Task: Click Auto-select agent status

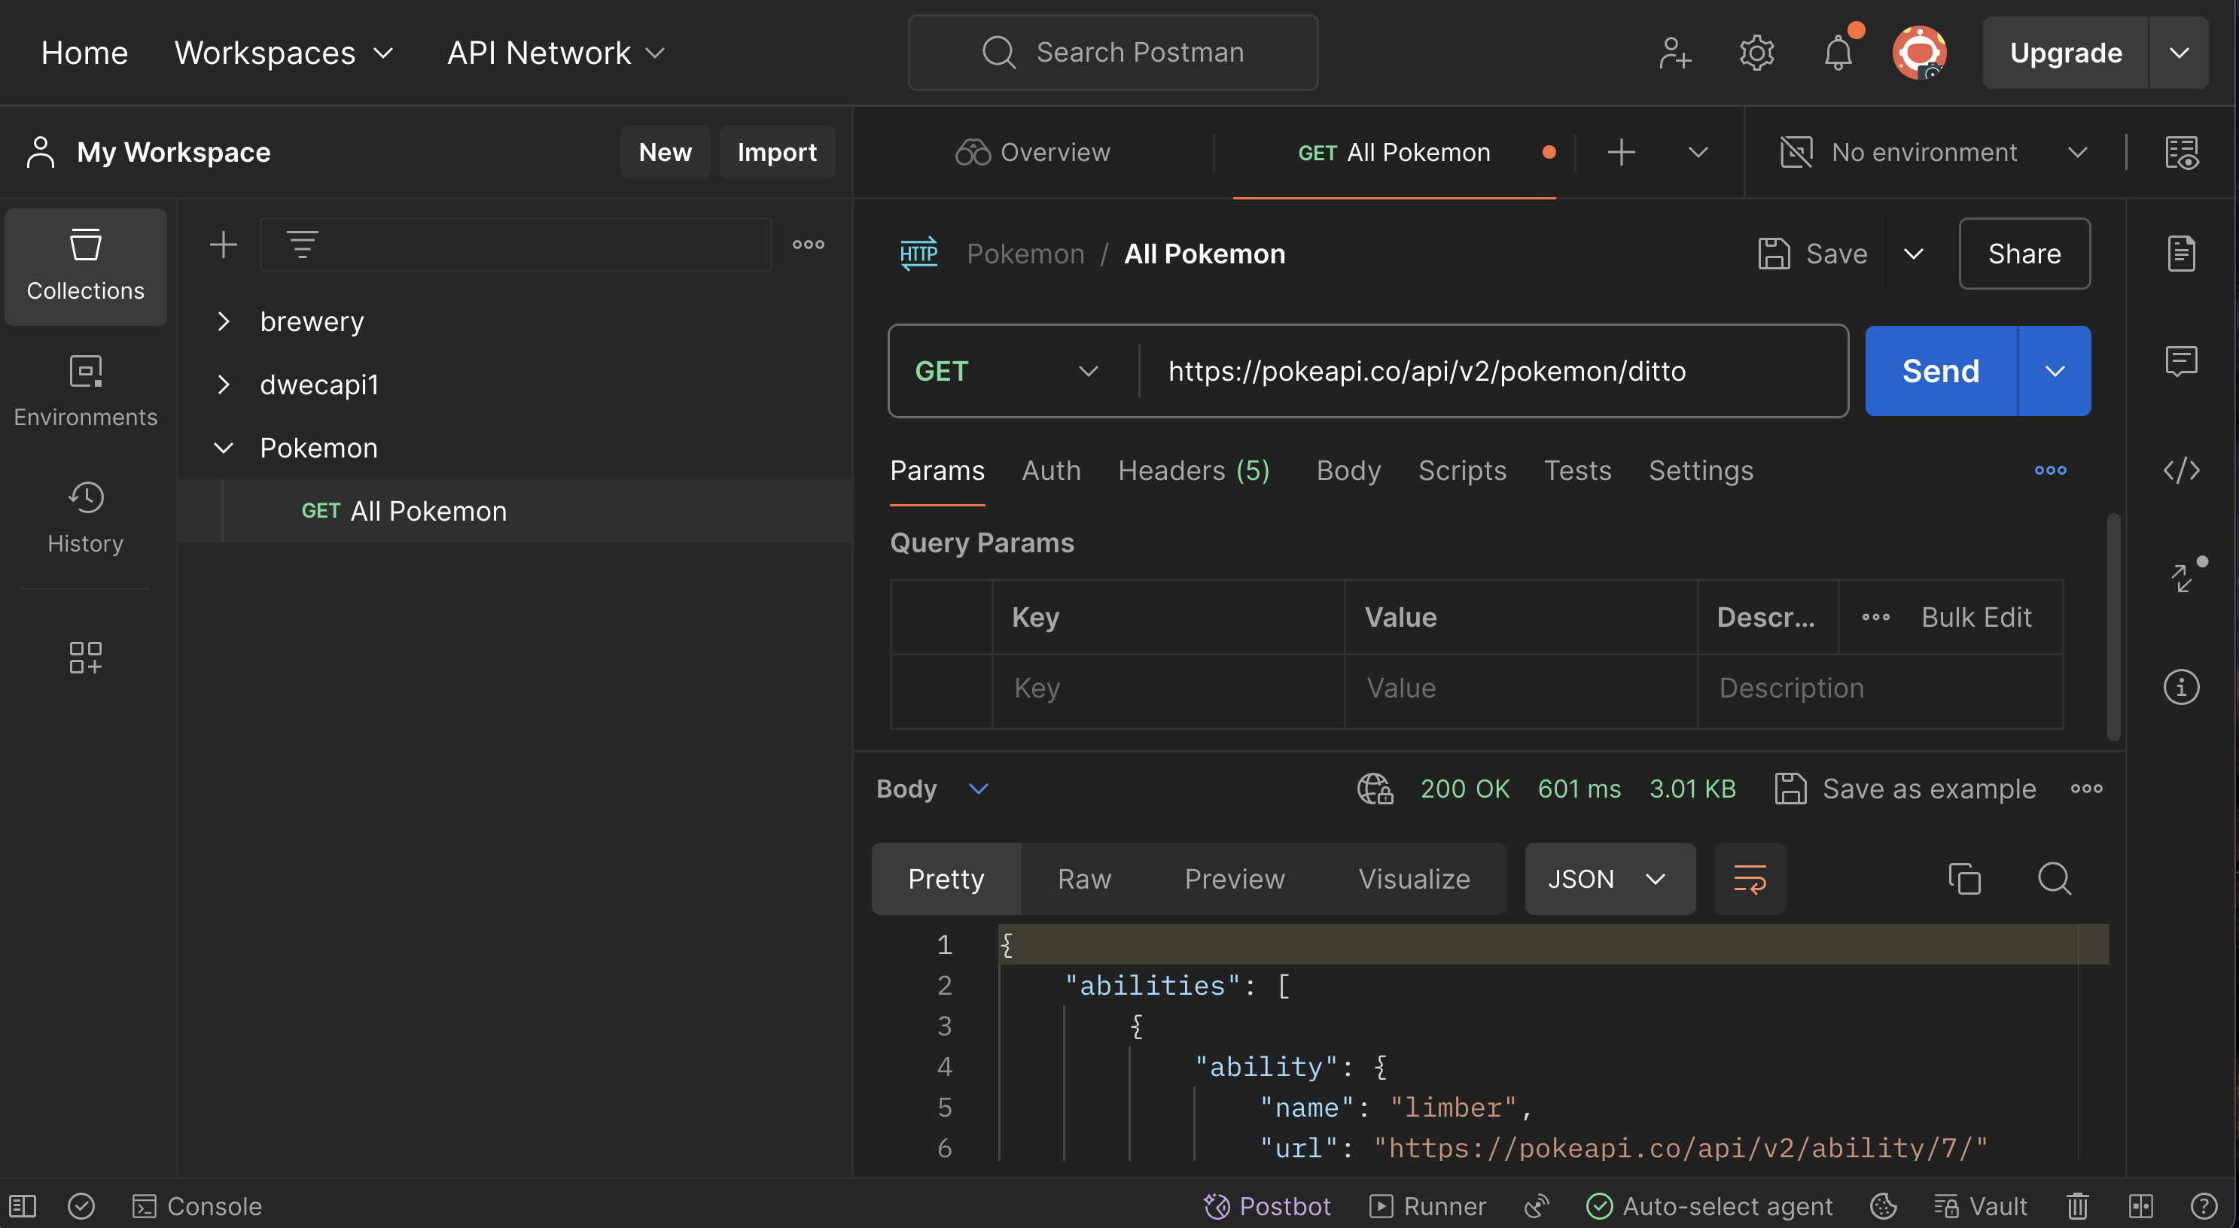Action: click(1709, 1206)
